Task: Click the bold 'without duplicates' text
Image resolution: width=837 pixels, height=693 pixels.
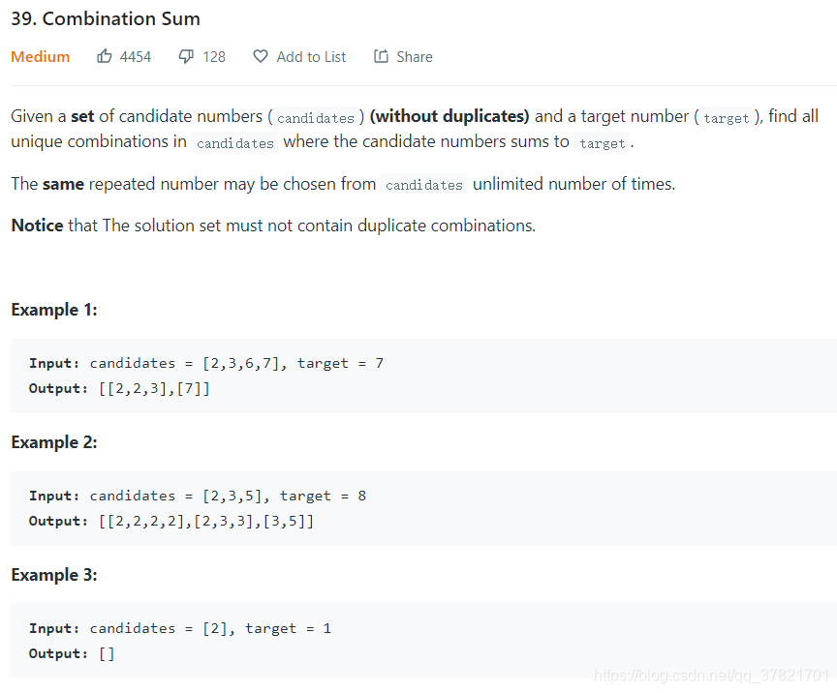Action: [x=449, y=116]
